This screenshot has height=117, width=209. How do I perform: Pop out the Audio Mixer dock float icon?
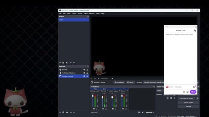(154, 87)
